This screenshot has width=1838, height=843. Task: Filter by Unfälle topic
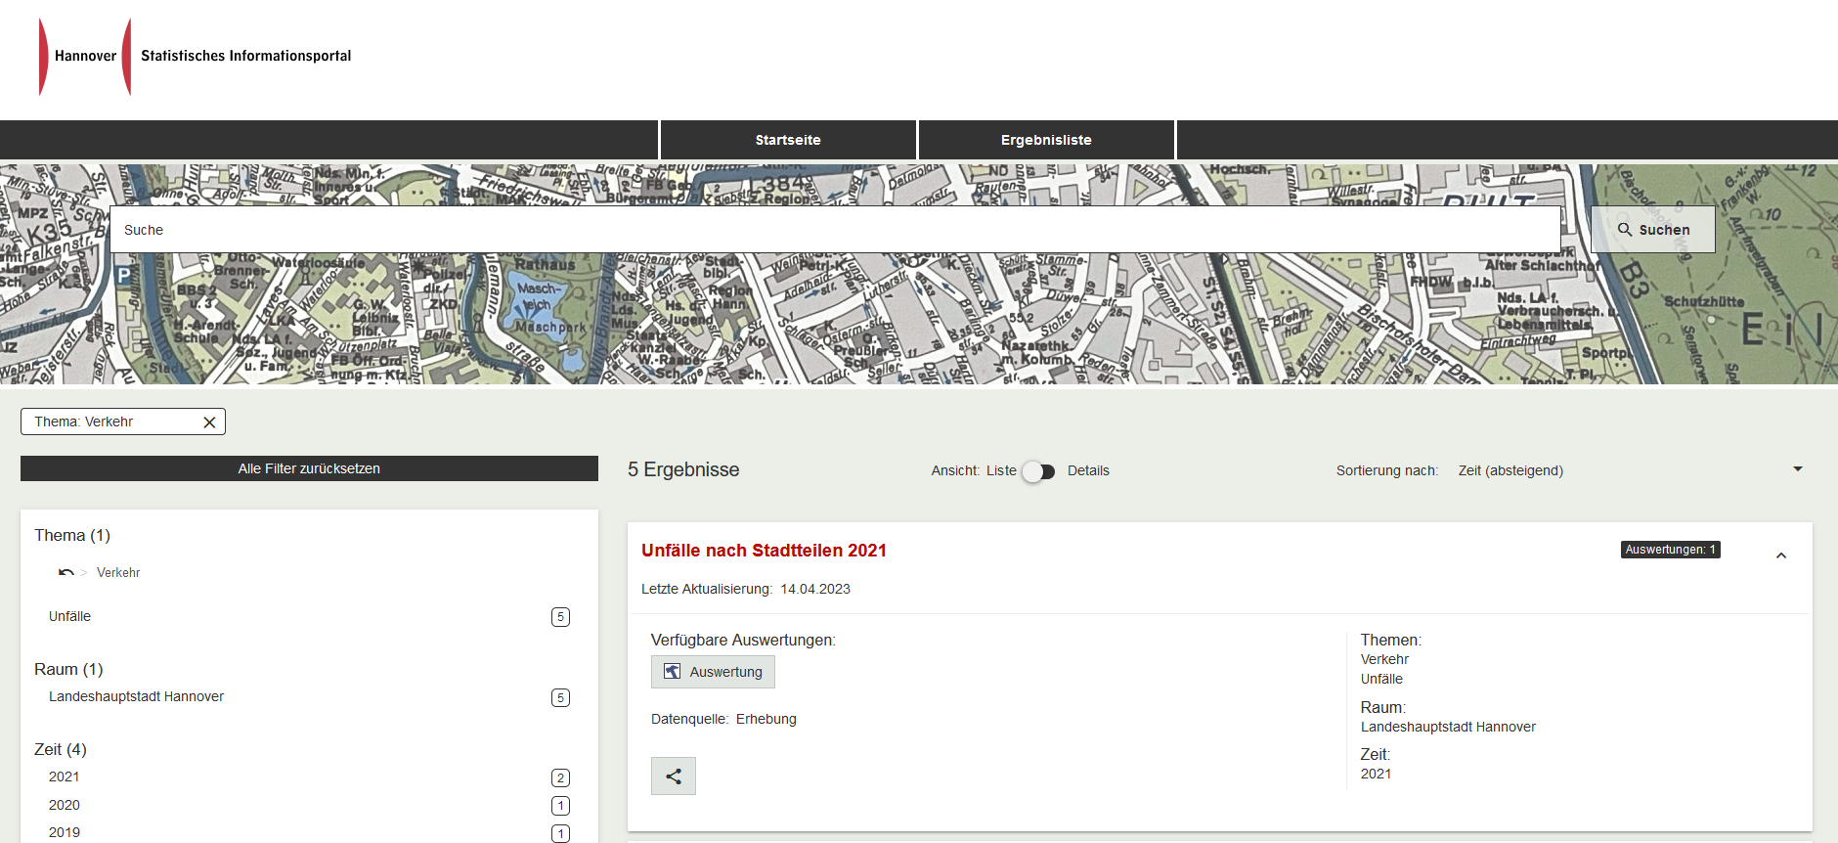[x=70, y=617]
